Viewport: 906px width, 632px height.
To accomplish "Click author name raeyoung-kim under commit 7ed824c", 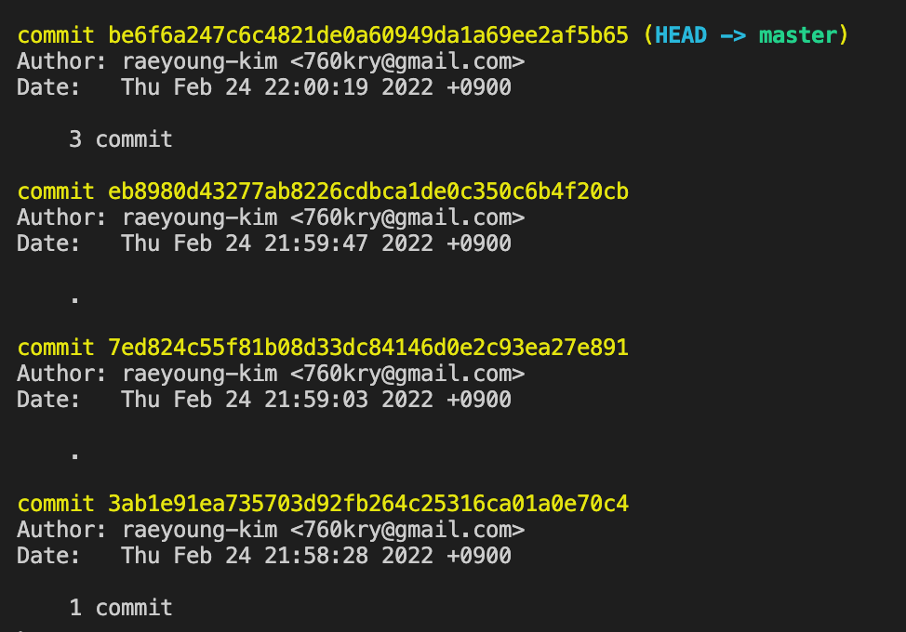I will [x=199, y=374].
